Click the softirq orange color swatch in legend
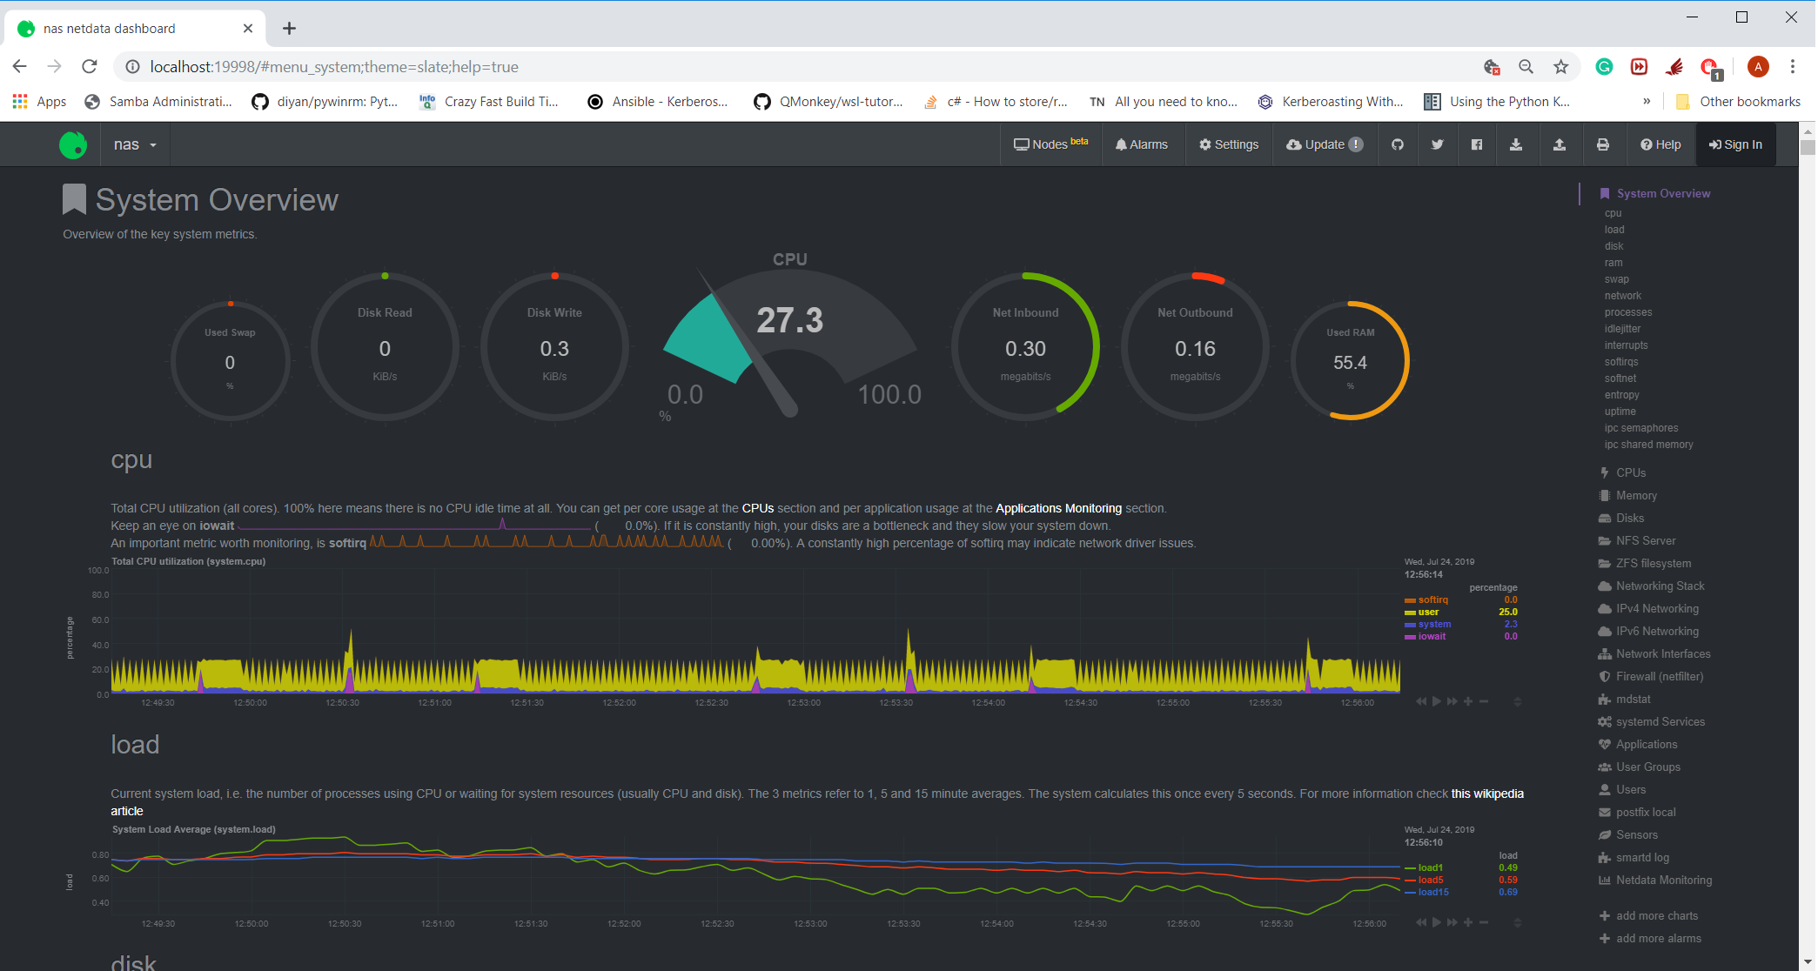 pyautogui.click(x=1409, y=599)
